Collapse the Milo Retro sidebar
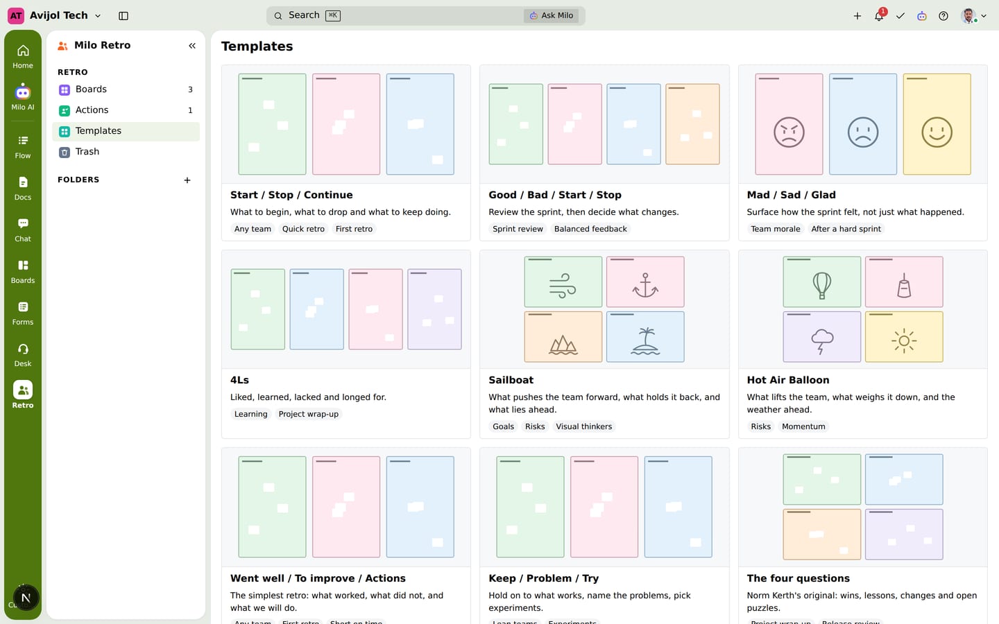 pos(192,46)
